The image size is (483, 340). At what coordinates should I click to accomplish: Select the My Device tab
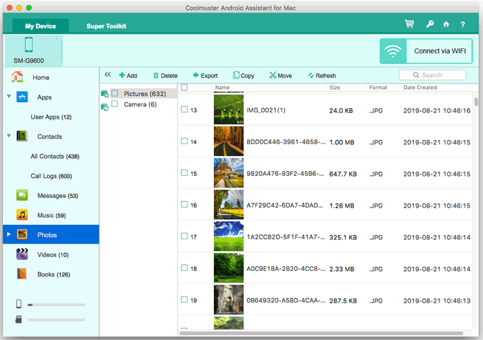40,26
